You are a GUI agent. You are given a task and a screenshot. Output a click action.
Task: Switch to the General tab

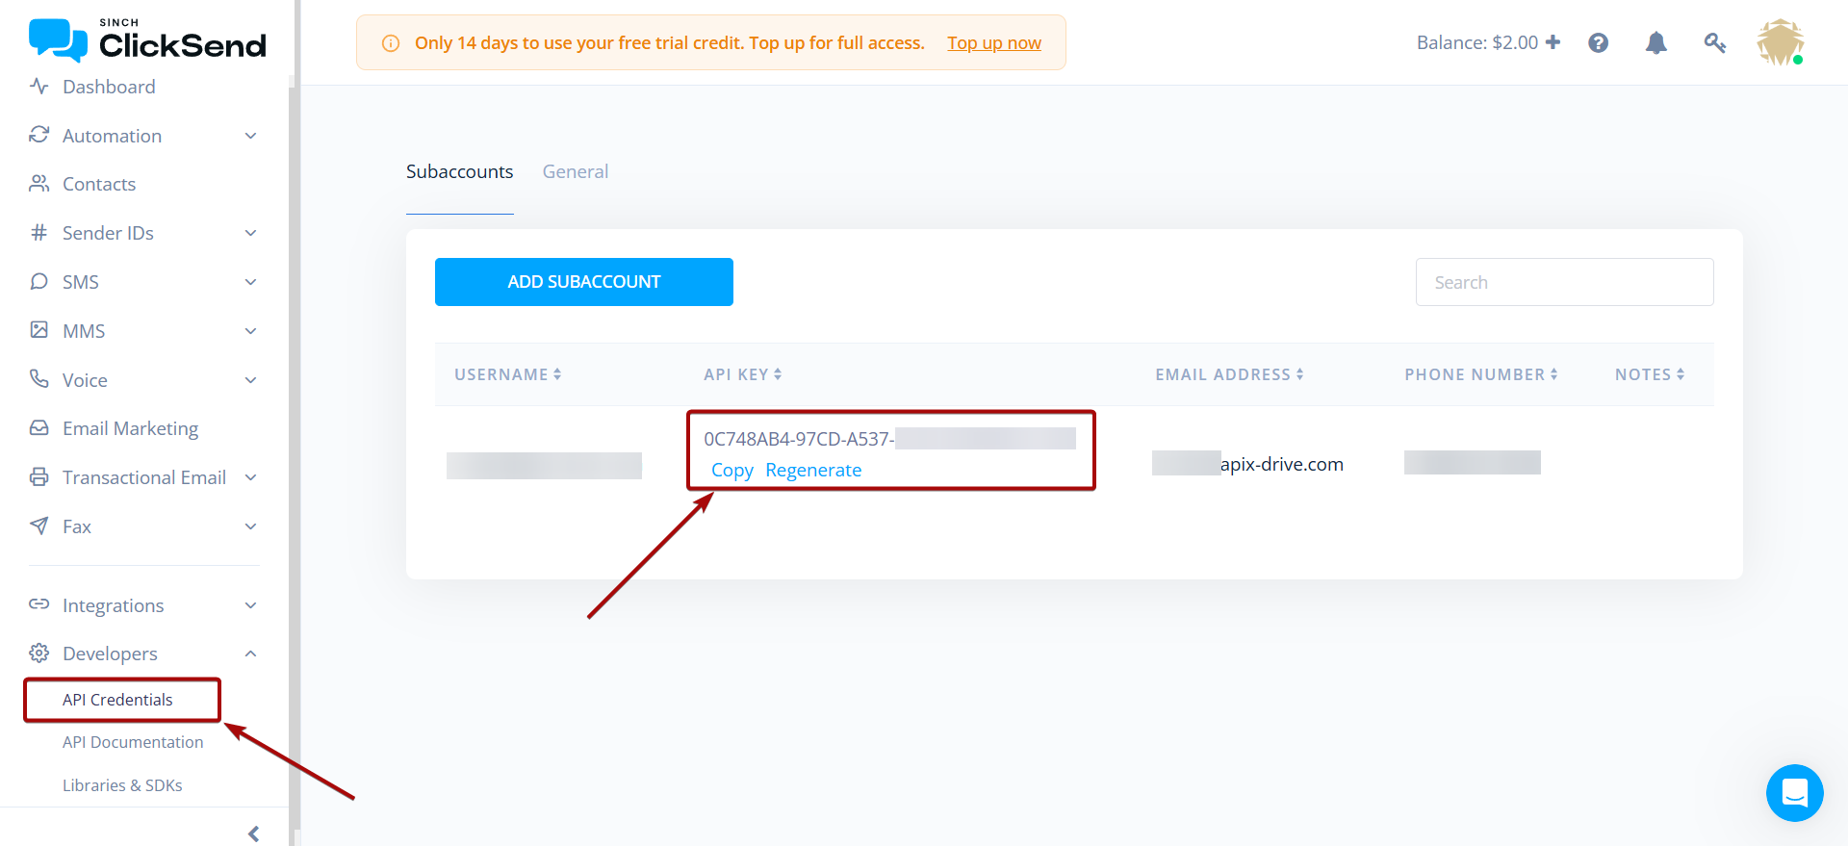[x=576, y=171]
